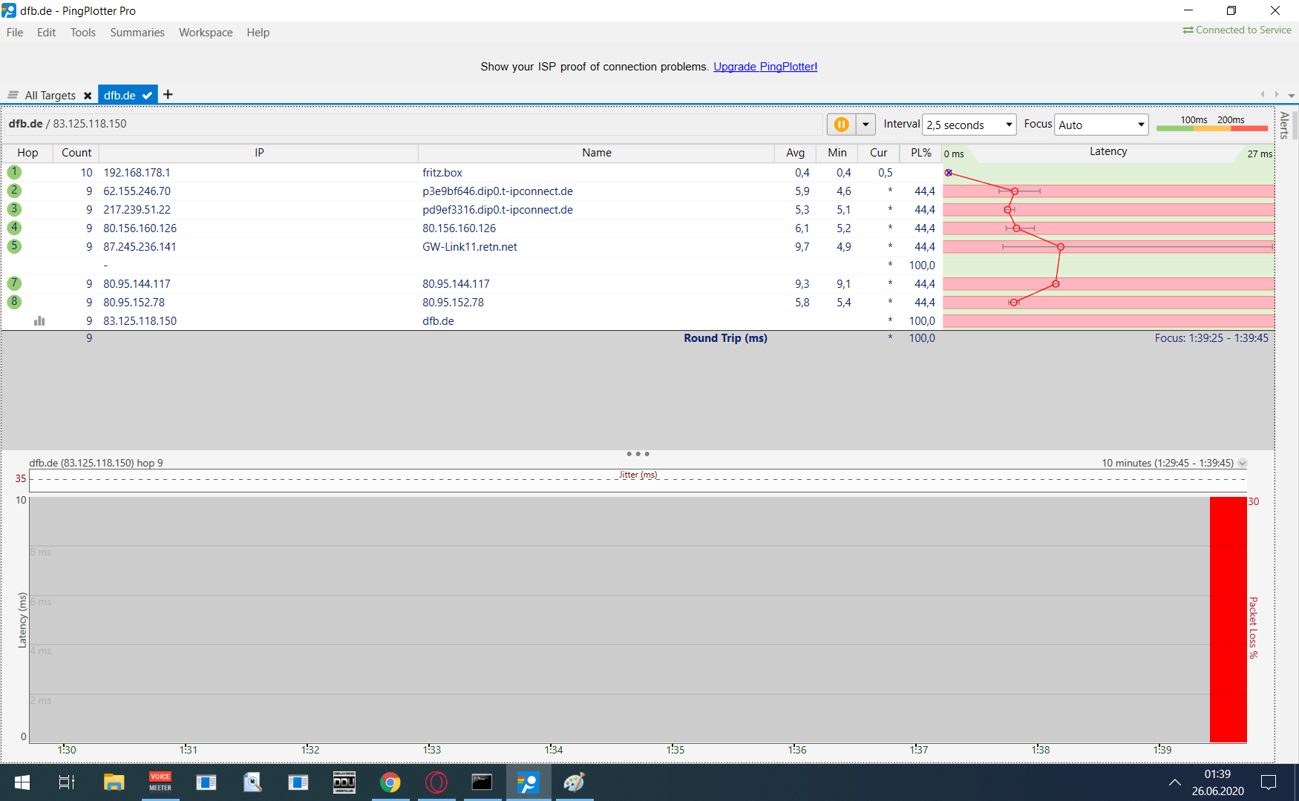The width and height of the screenshot is (1299, 801).
Task: Open the Alerts side panel
Action: 1284,125
